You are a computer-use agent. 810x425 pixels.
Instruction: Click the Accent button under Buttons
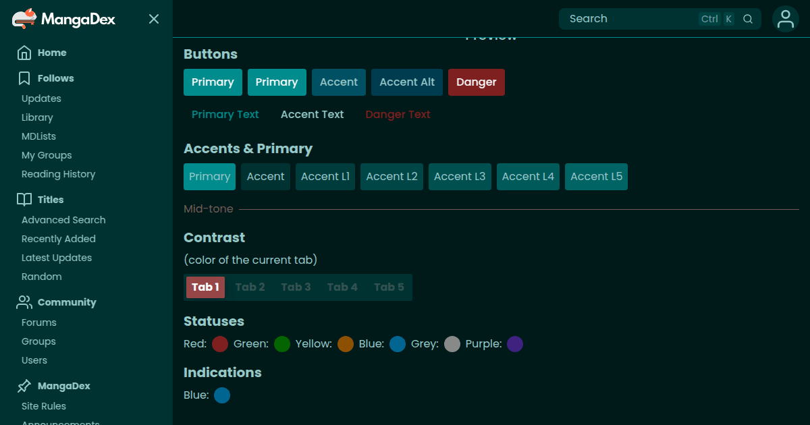(x=339, y=82)
